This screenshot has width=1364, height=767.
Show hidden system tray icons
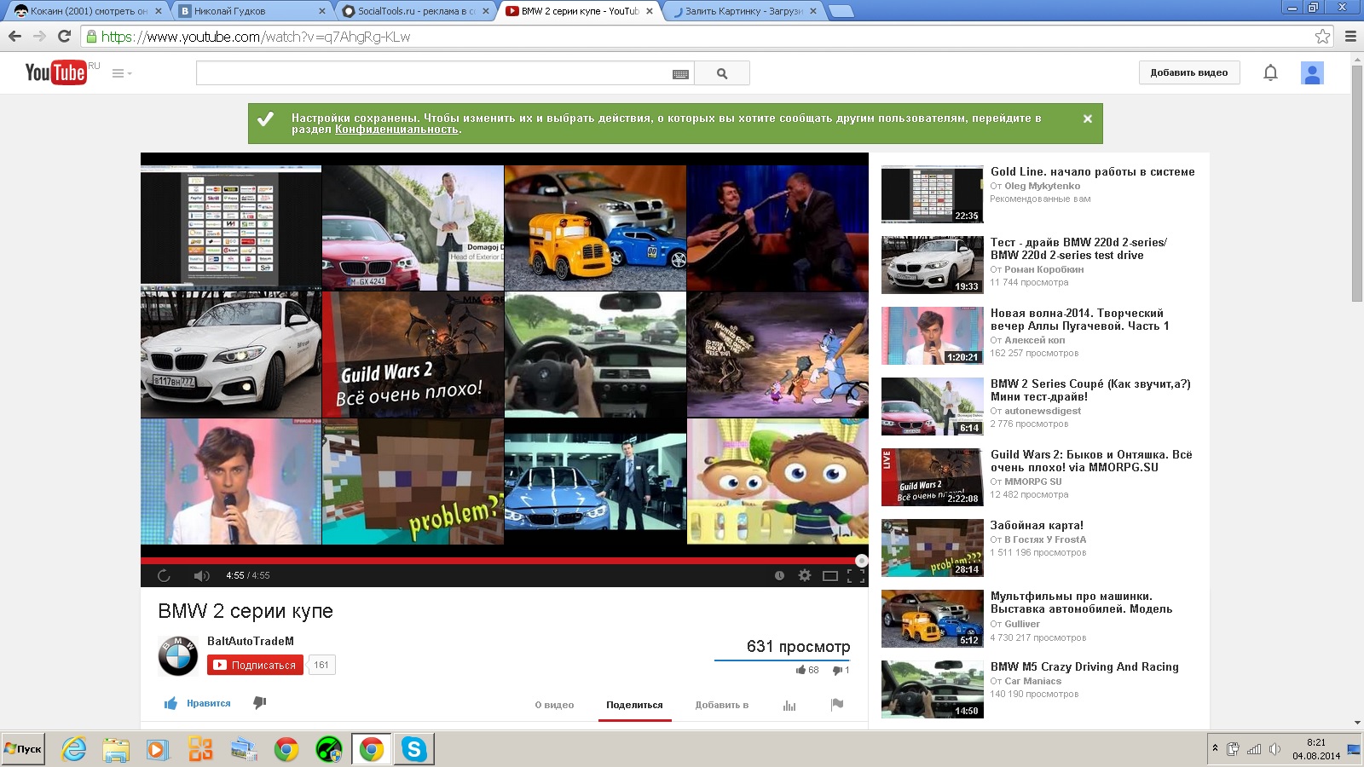[x=1215, y=748]
